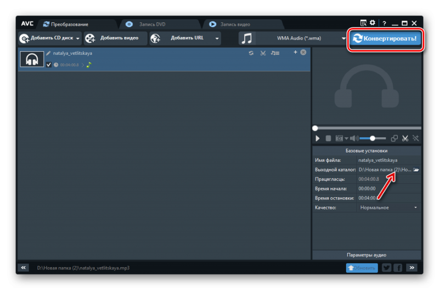Click the scissors cut icon in player controls
Image resolution: width=439 pixels, height=290 pixels.
click(x=405, y=138)
